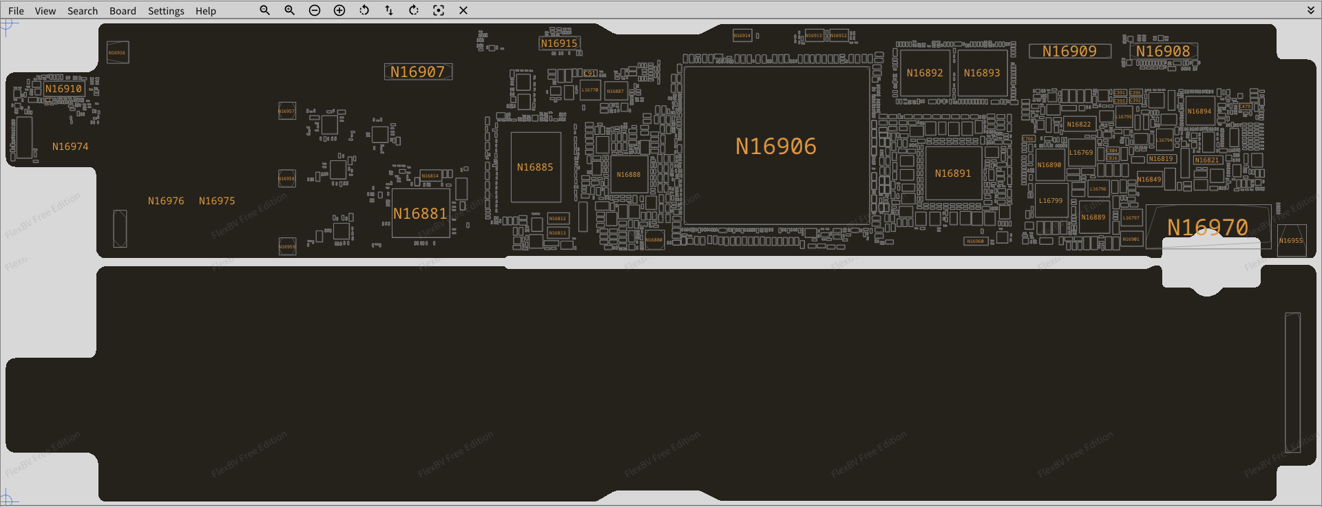Flip the board with up-down arrows icon

[389, 10]
